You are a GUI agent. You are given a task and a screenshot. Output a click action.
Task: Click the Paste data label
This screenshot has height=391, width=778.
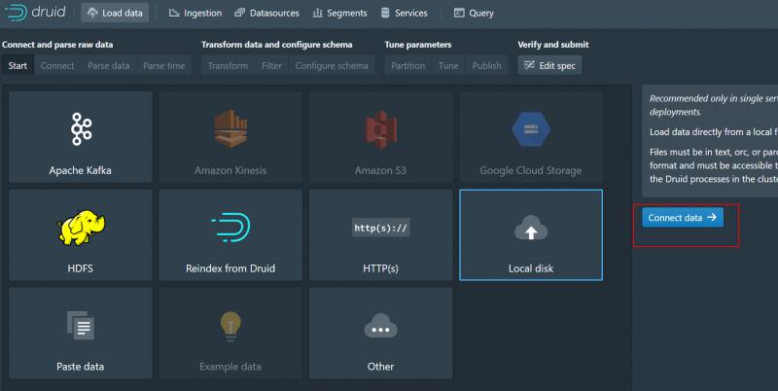81,367
